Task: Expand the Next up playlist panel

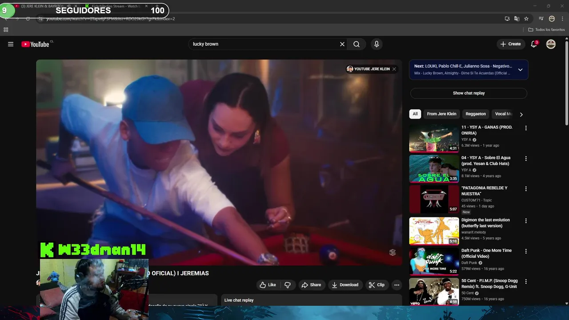Action: click(x=520, y=69)
